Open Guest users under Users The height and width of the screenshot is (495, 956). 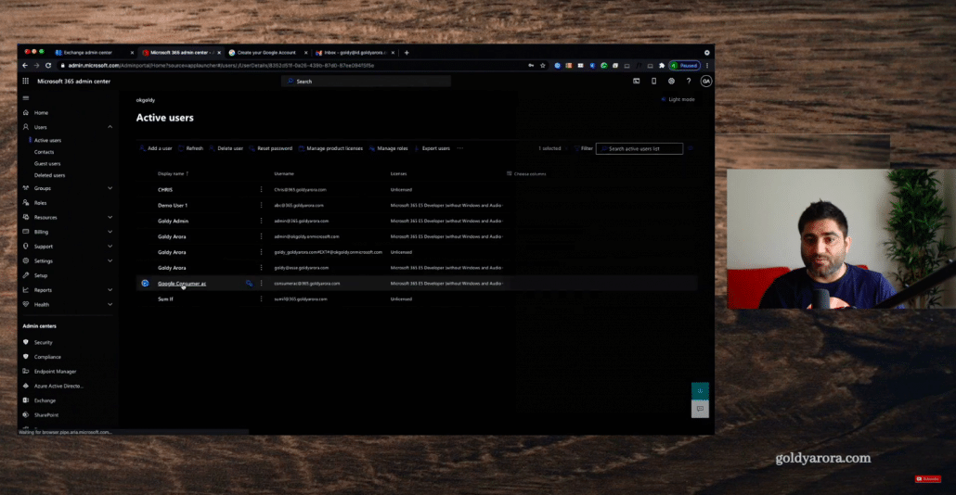tap(47, 164)
